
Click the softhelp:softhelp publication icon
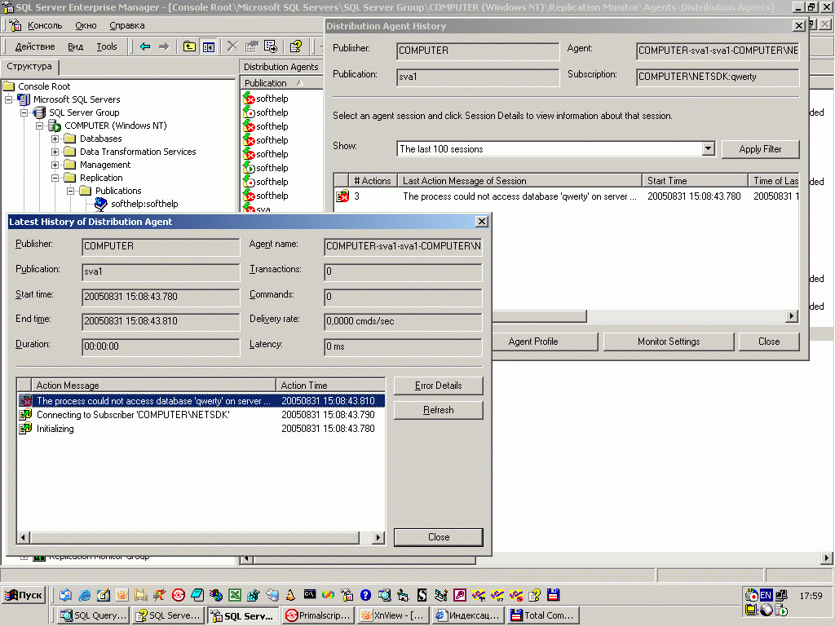pos(101,204)
